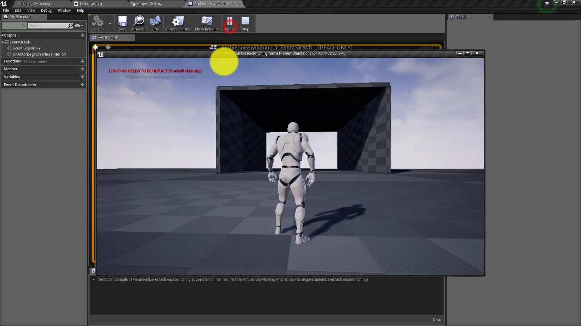The width and height of the screenshot is (581, 326).
Task: Go back with the graph navigation arrow
Action: 95,47
